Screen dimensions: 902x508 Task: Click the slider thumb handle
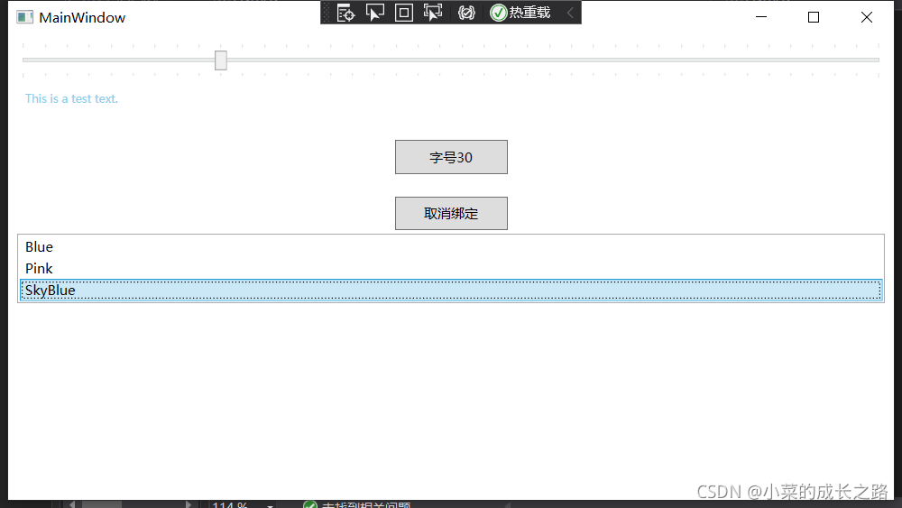coord(221,60)
